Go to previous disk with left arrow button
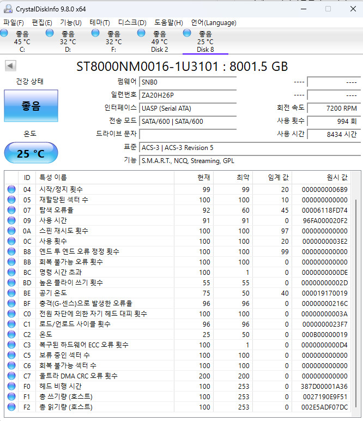This screenshot has height=421, width=363. (x=10, y=65)
